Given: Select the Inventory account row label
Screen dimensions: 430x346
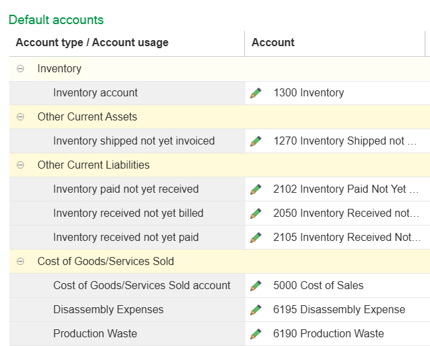Looking at the screenshot, I should tap(95, 93).
